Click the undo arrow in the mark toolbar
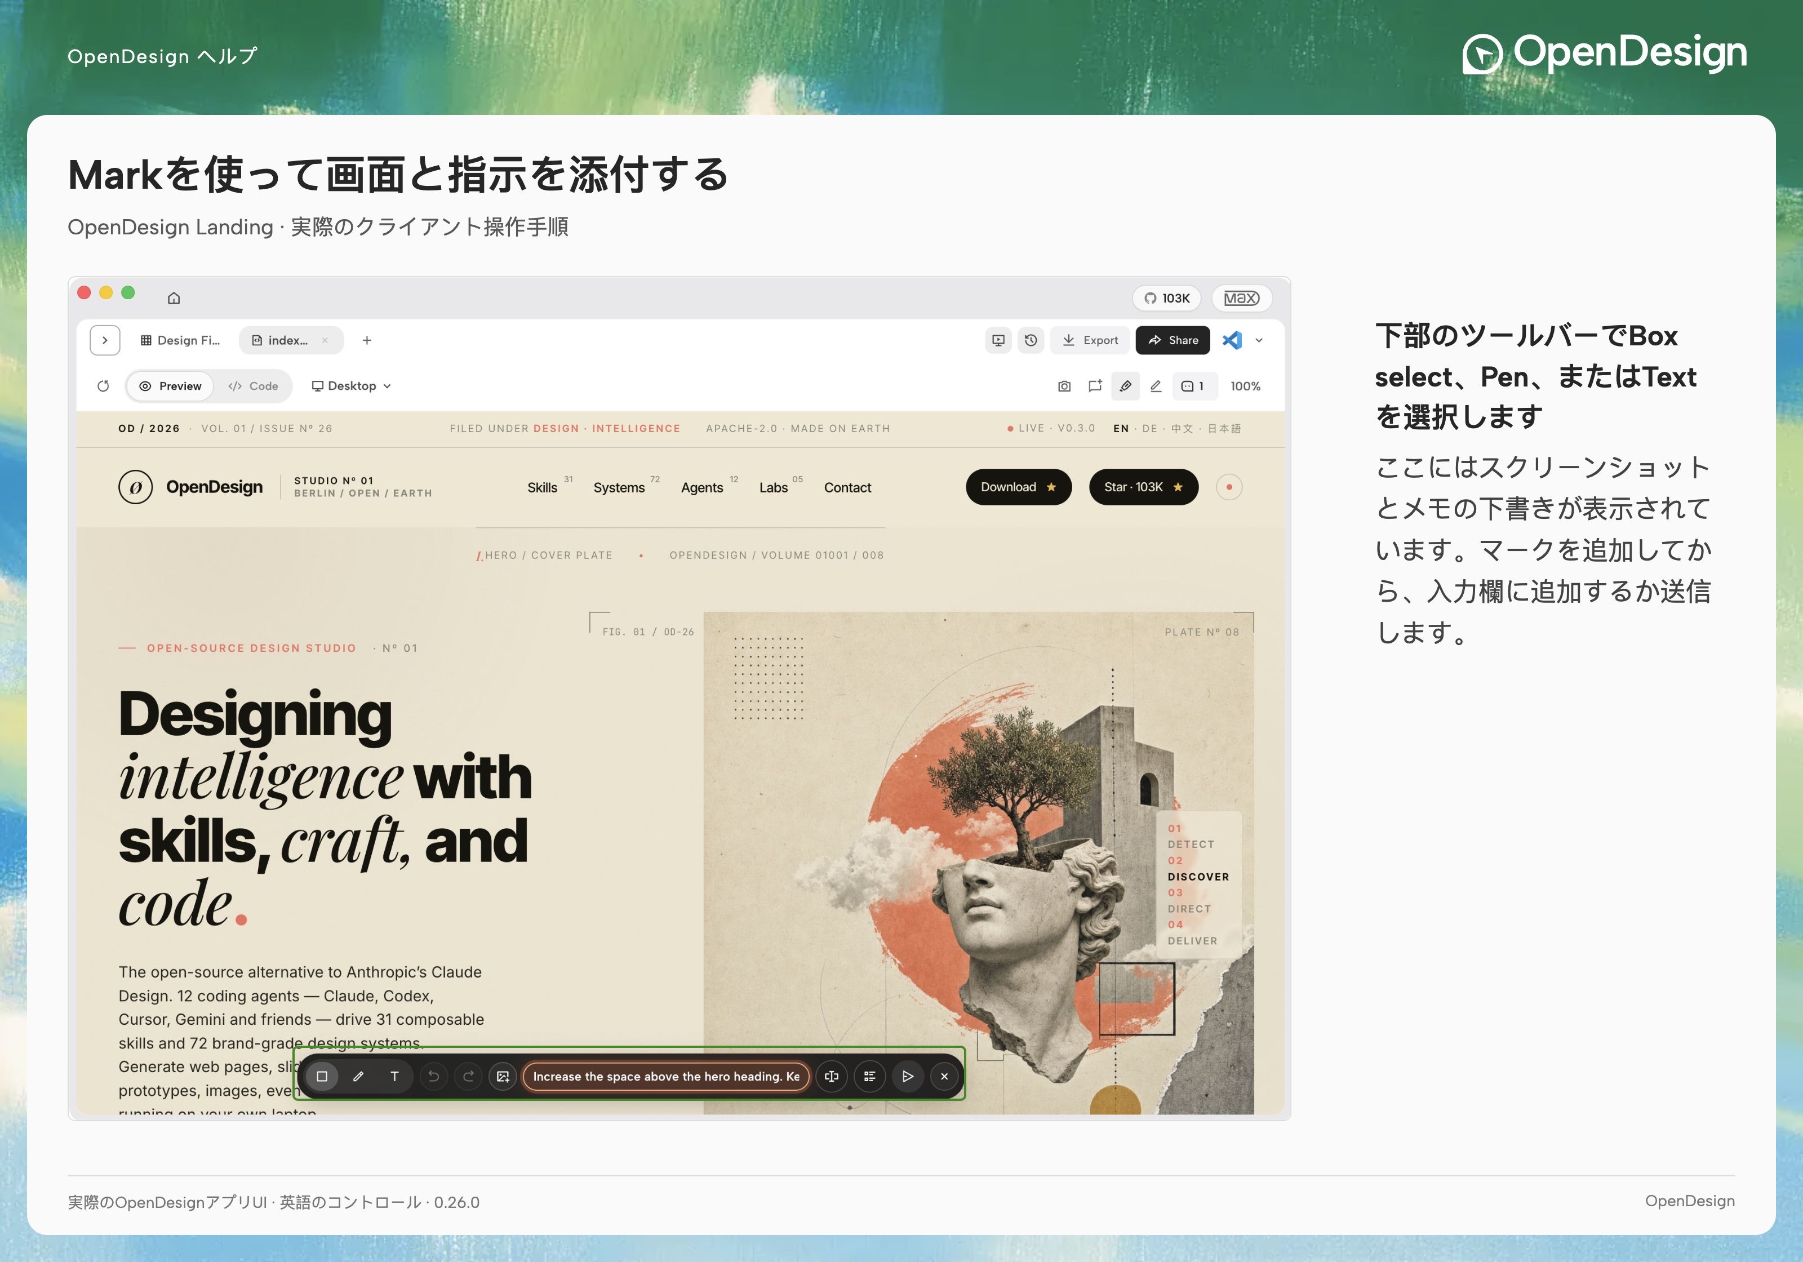 tap(433, 1076)
